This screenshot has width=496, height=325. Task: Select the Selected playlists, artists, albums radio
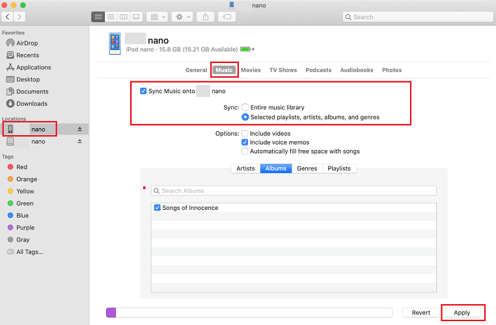[245, 117]
